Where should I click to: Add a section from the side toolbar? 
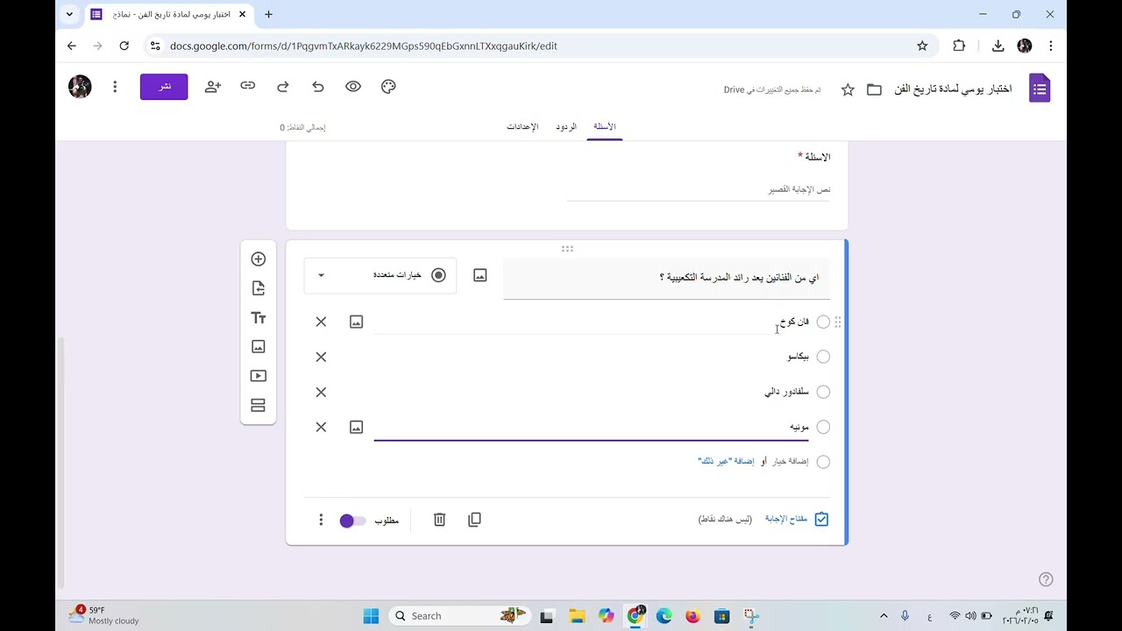(258, 406)
